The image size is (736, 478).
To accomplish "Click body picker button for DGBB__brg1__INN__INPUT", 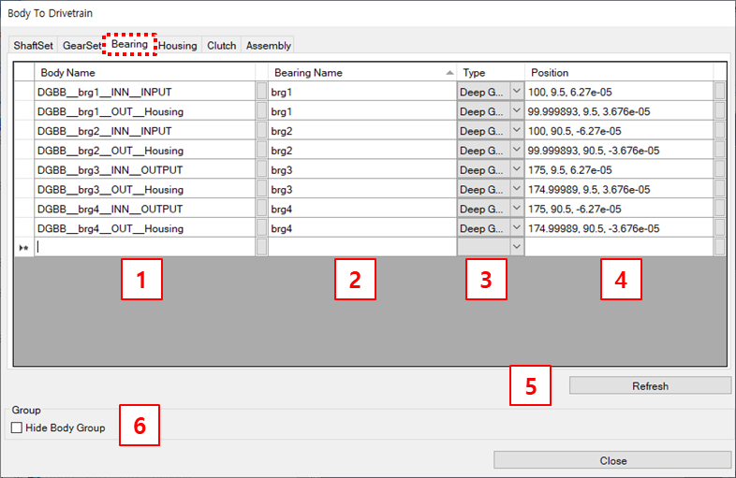I will pos(261,91).
